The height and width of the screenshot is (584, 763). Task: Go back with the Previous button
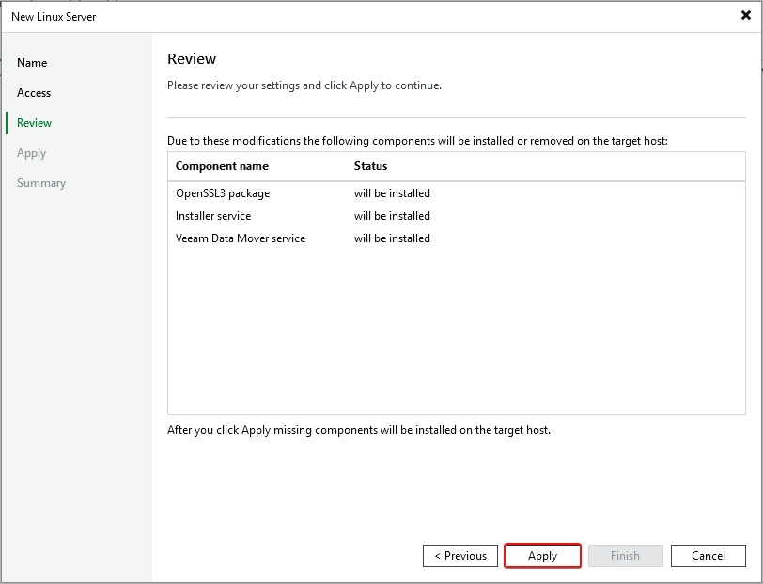pyautogui.click(x=460, y=556)
